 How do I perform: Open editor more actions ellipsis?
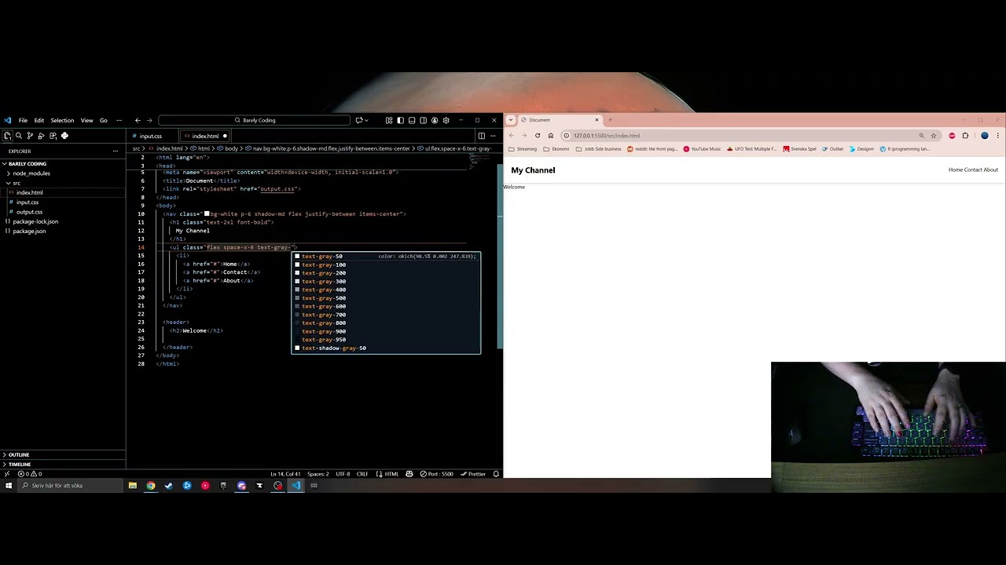(493, 136)
